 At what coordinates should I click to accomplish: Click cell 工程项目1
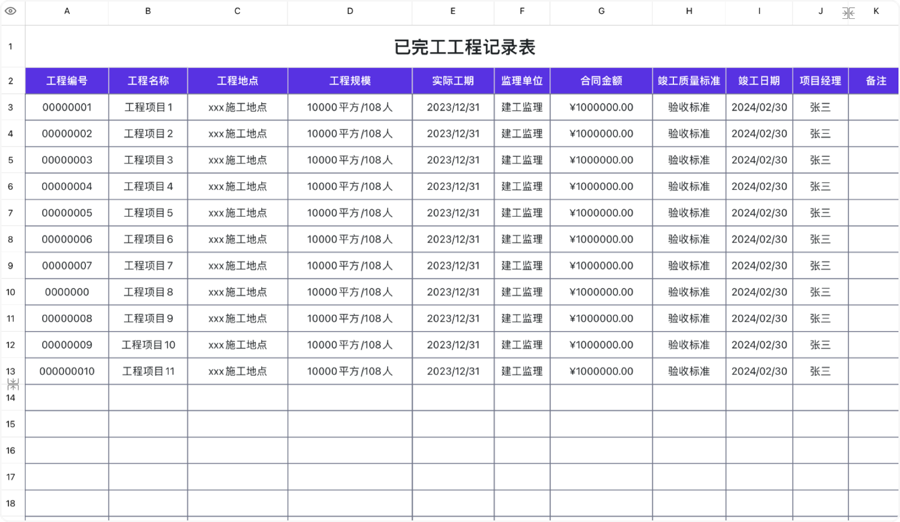tap(148, 107)
